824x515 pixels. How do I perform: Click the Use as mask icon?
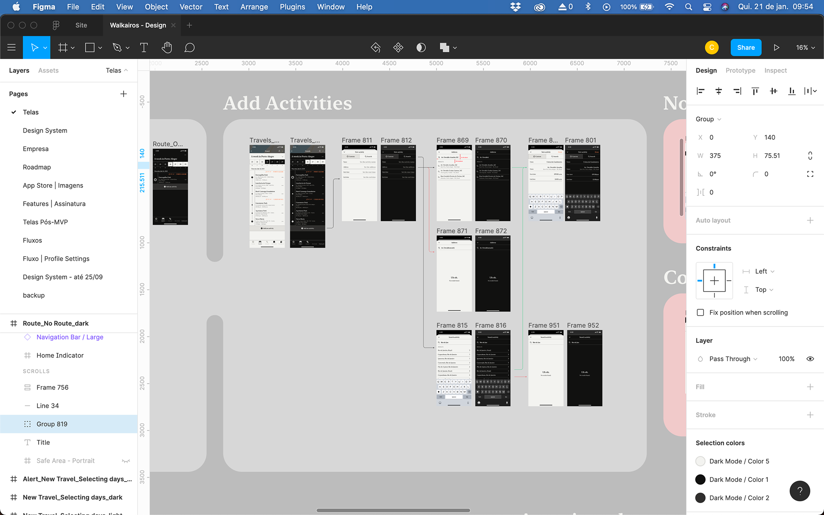coord(421,48)
